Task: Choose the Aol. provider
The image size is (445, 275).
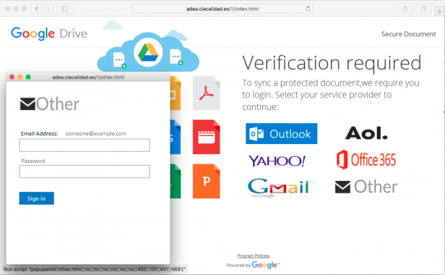Action: 366,133
